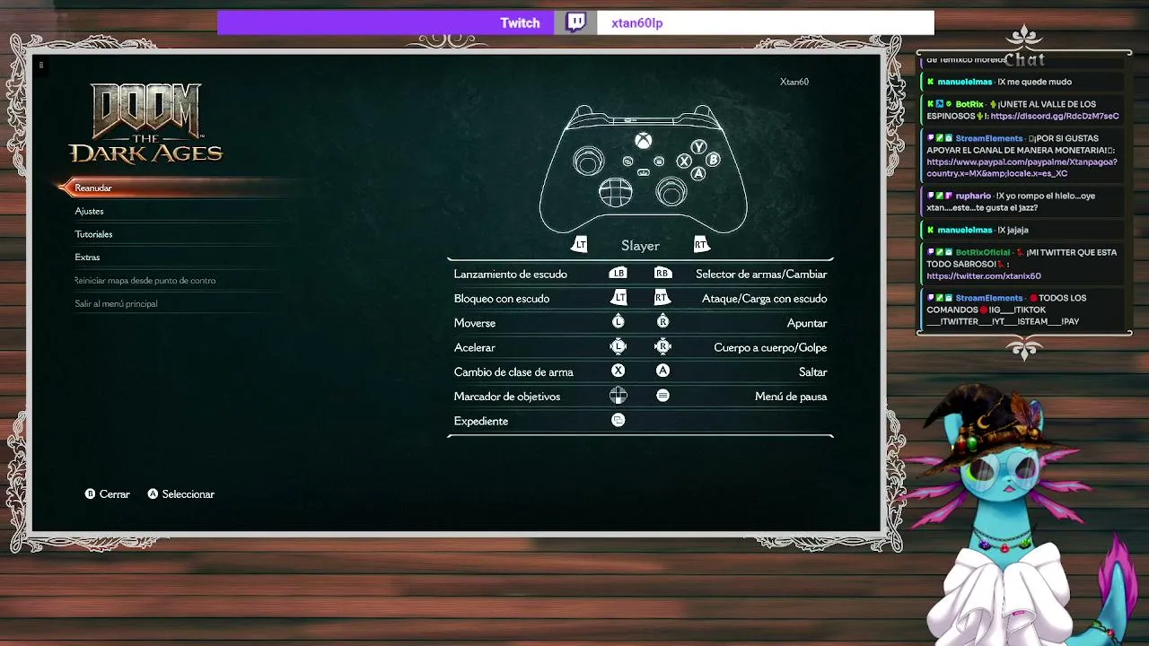This screenshot has height=646, width=1149.
Task: Click the RB icon beside Selector de armas/Cambiar
Action: click(x=662, y=274)
